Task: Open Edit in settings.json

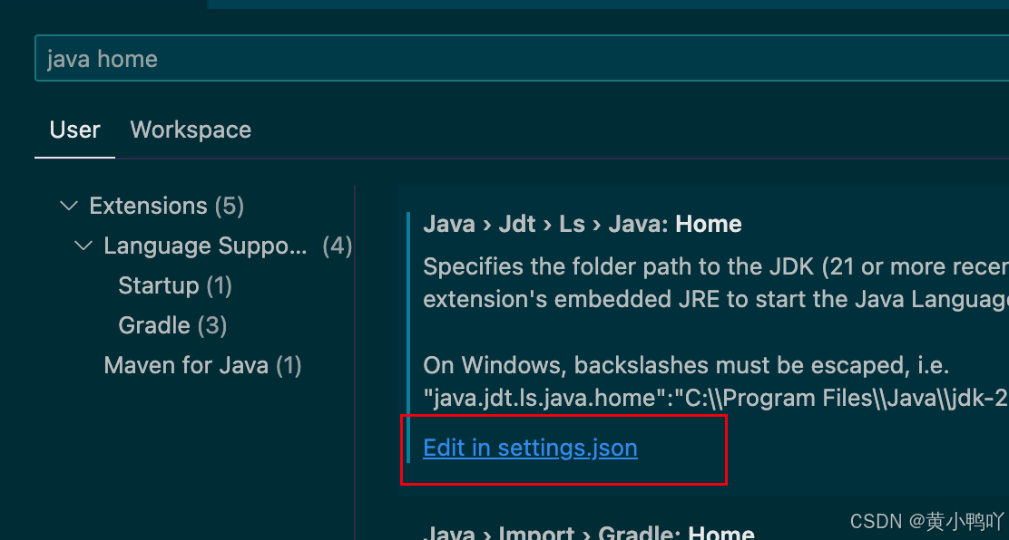Action: (x=530, y=448)
